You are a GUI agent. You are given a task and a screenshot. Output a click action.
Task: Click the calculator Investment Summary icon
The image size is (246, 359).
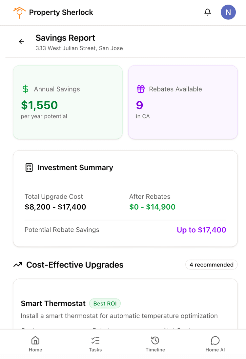click(x=29, y=167)
